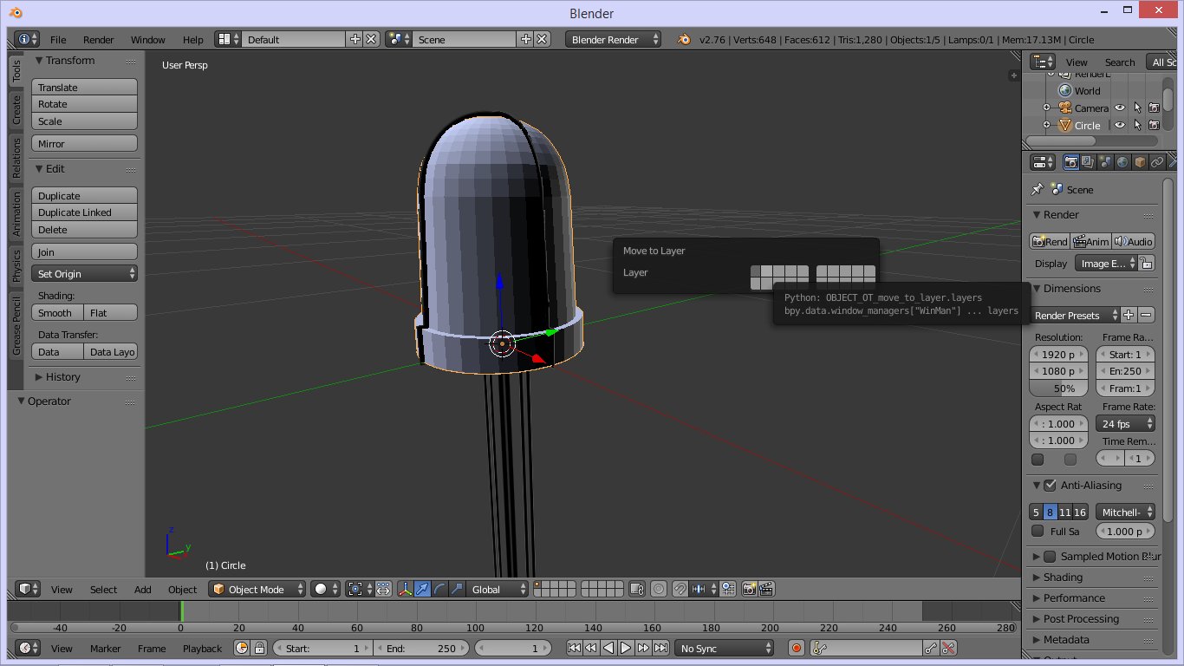Open the No Sync dropdown

[x=725, y=648]
